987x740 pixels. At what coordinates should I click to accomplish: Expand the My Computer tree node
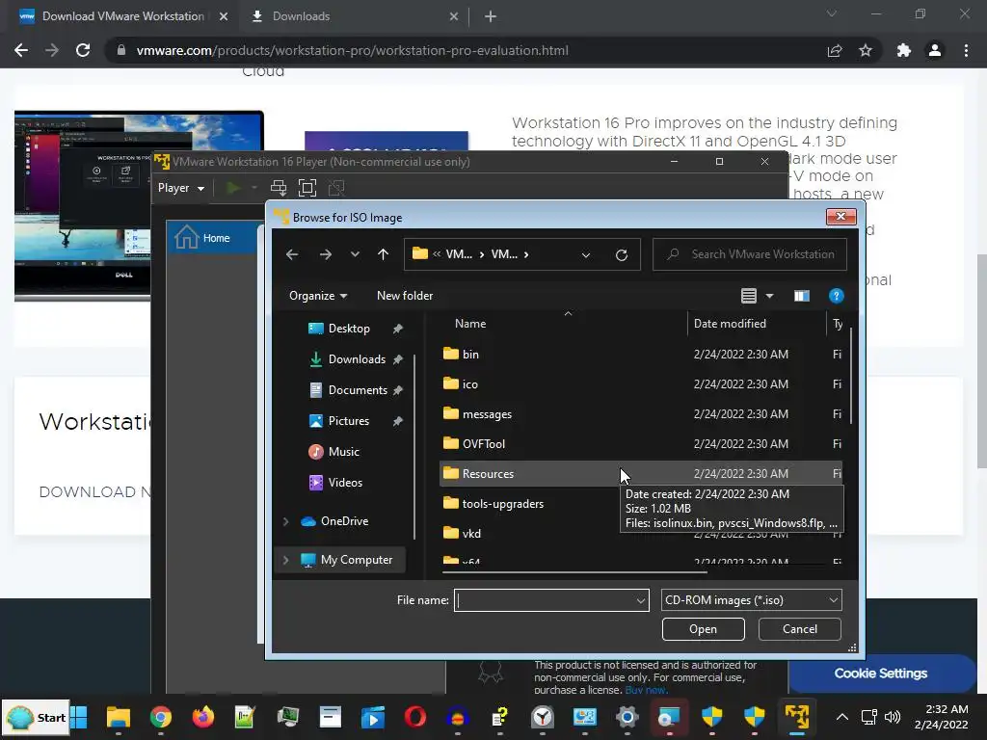pos(285,560)
